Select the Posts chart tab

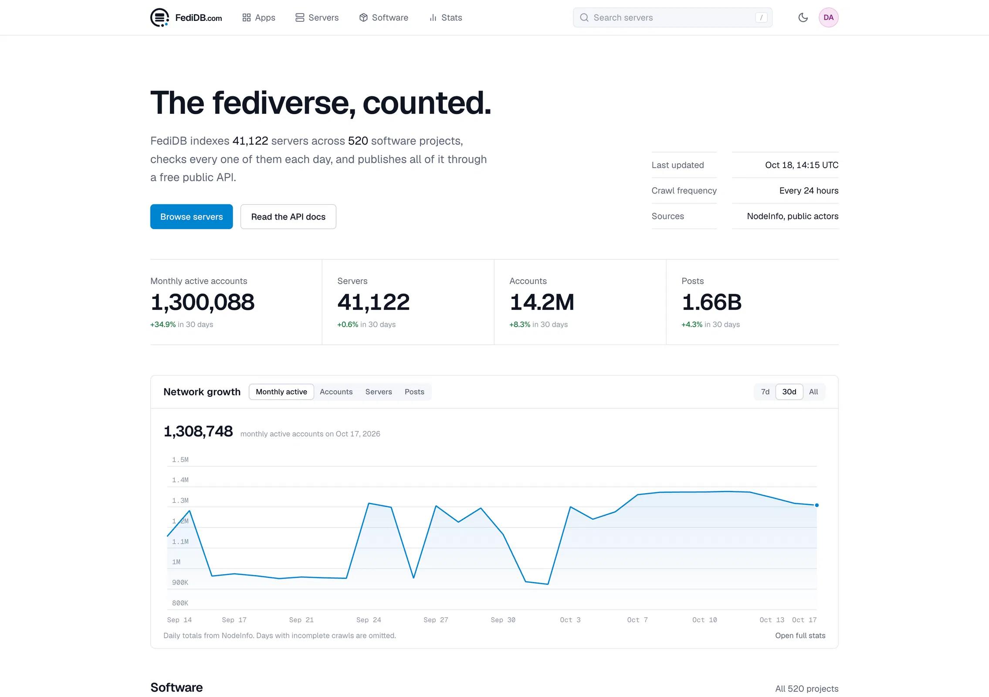[414, 392]
